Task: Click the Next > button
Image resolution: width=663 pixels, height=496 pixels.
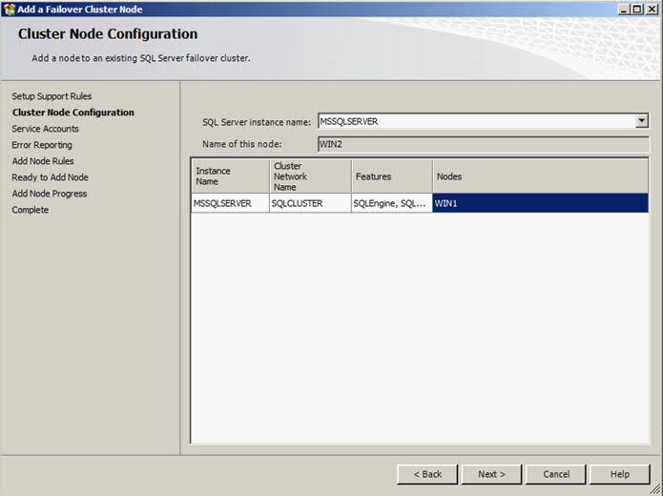Action: click(x=491, y=474)
